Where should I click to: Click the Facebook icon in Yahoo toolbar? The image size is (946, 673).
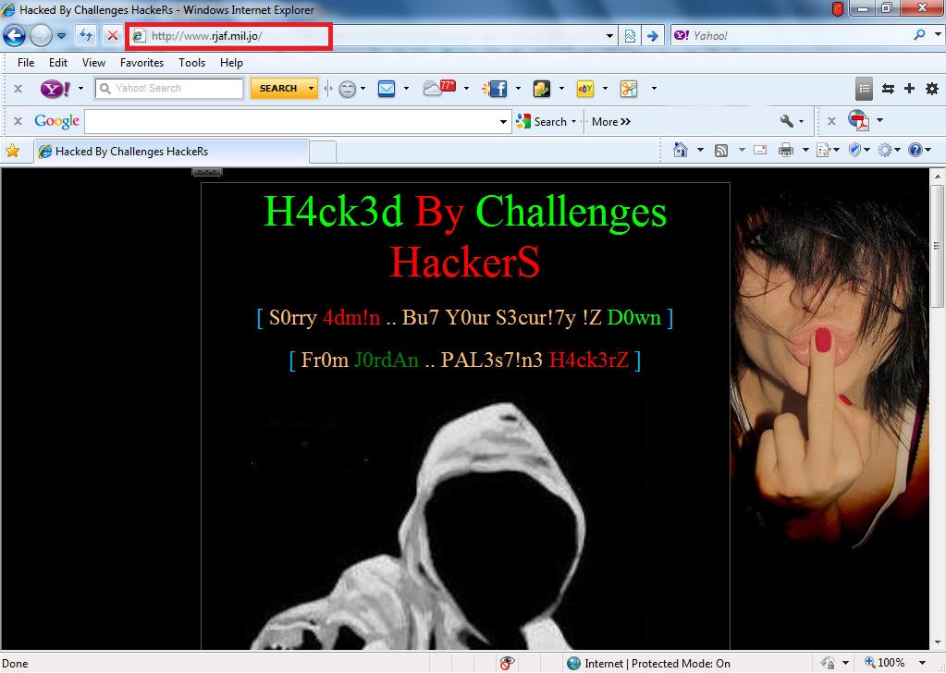pos(496,89)
